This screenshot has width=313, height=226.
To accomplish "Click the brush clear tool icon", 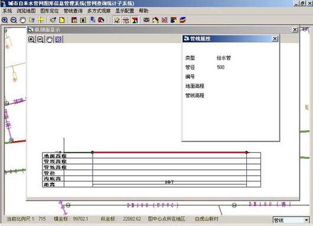I will (53, 20).
